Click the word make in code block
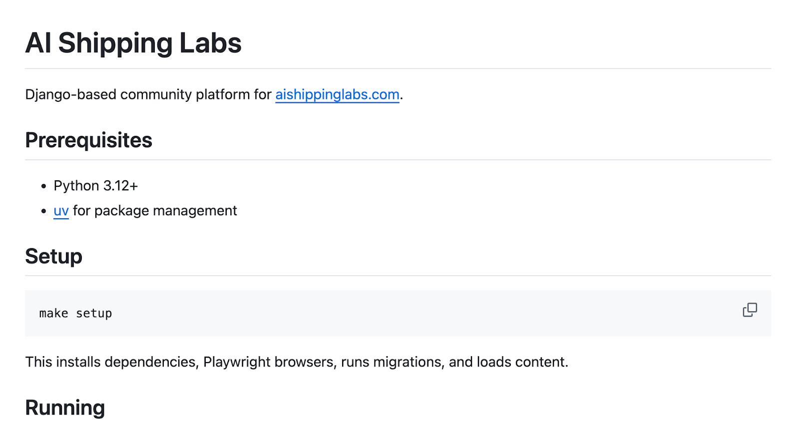This screenshot has height=422, width=799. [x=53, y=313]
